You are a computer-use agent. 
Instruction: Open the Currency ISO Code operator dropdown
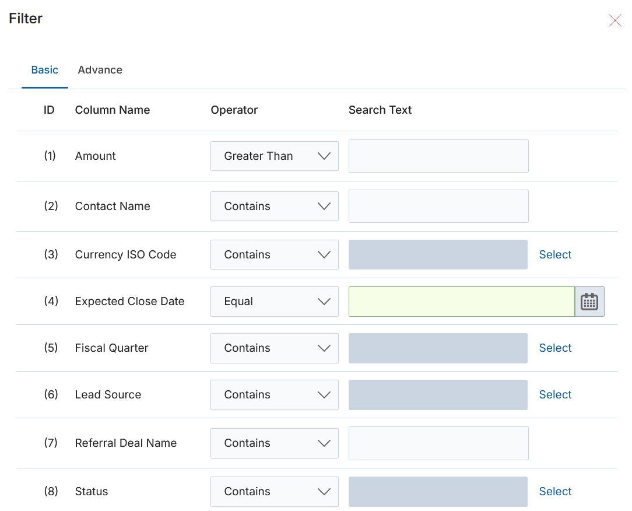coord(275,254)
